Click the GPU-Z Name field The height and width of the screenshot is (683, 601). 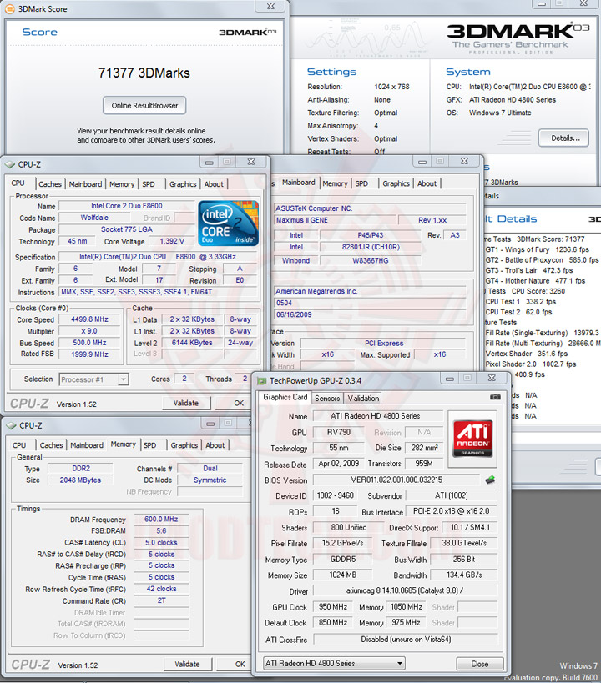tap(377, 416)
